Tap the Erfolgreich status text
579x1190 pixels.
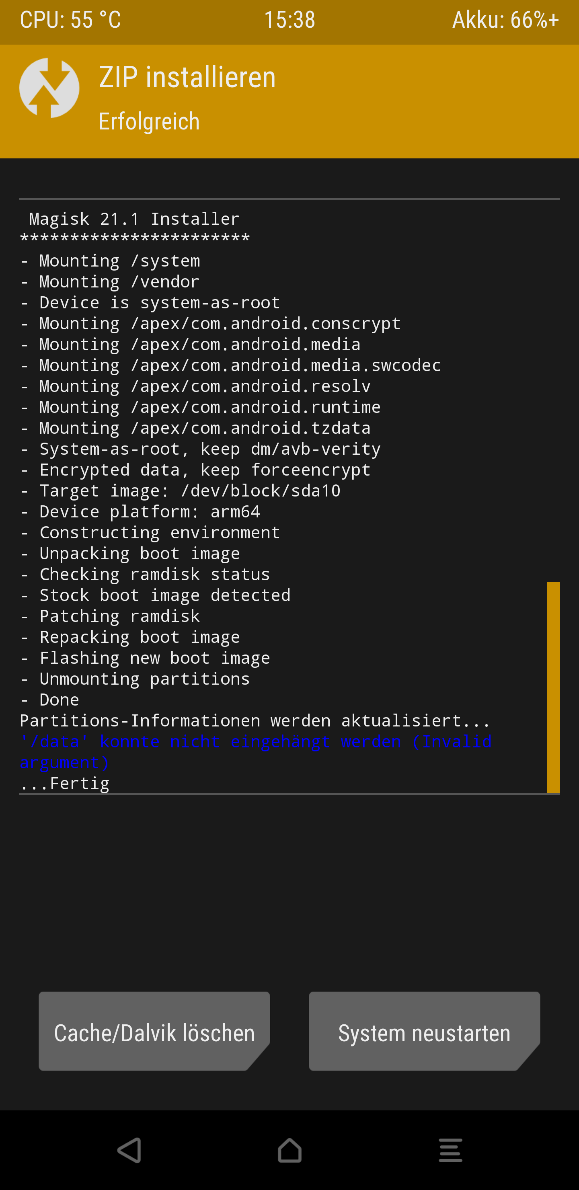point(149,121)
